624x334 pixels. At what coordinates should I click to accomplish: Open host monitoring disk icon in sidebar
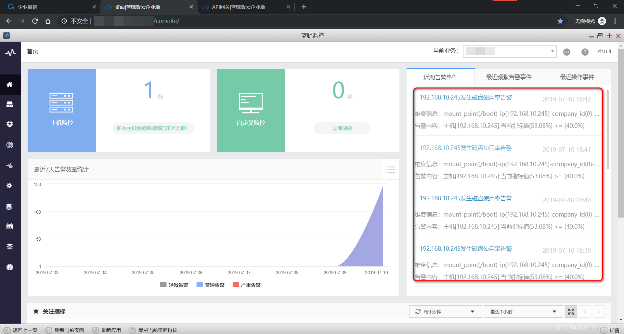pyautogui.click(x=10, y=104)
